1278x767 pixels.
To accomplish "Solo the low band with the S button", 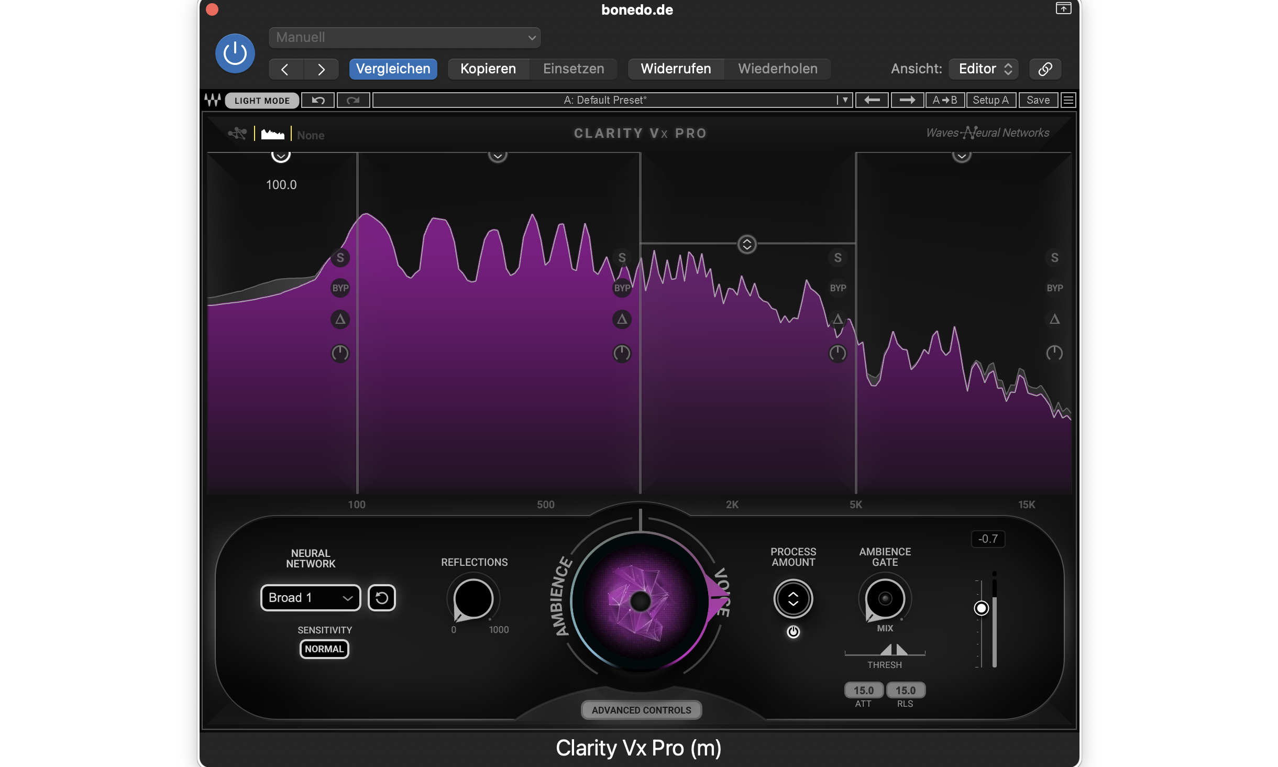I will (340, 258).
